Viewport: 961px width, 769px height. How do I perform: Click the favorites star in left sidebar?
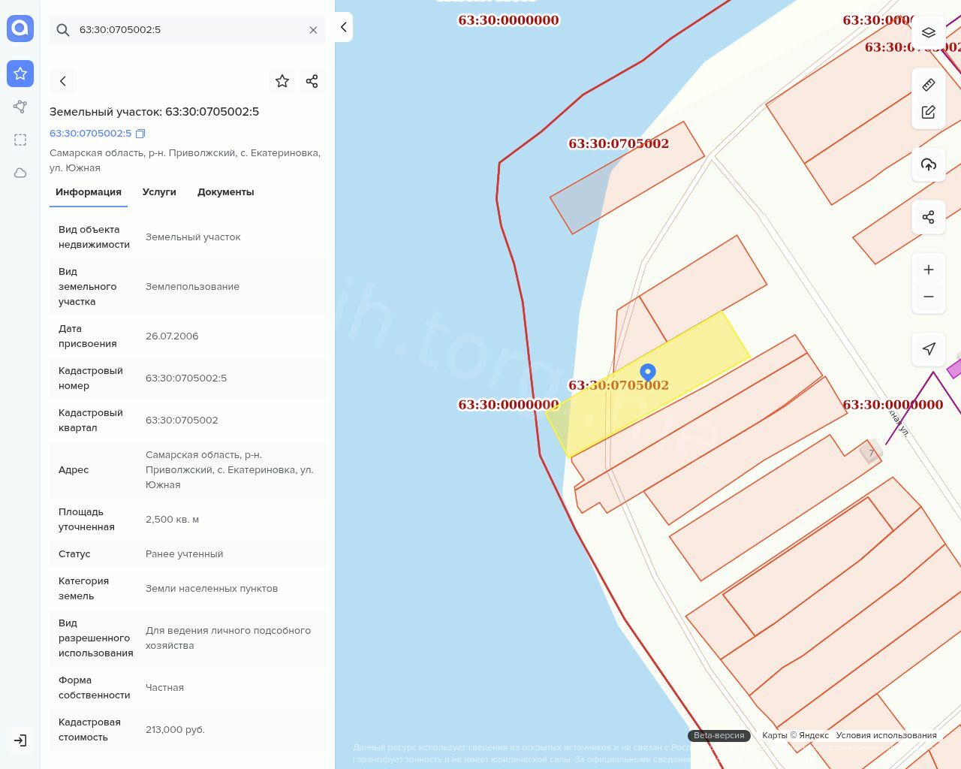click(20, 74)
